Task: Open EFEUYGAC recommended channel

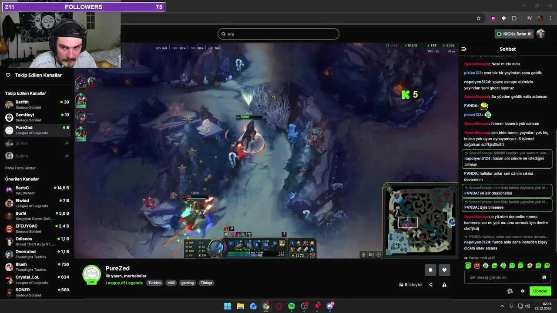Action: 37,229
